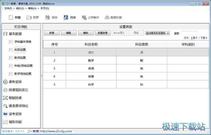Open the 监考安排 section
Viewport: 211px width, 135px height.
[15, 114]
